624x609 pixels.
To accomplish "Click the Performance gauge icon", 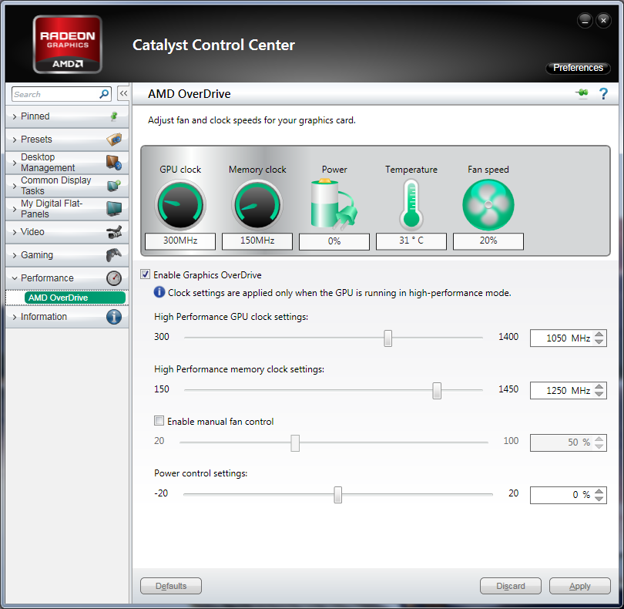I will [114, 278].
